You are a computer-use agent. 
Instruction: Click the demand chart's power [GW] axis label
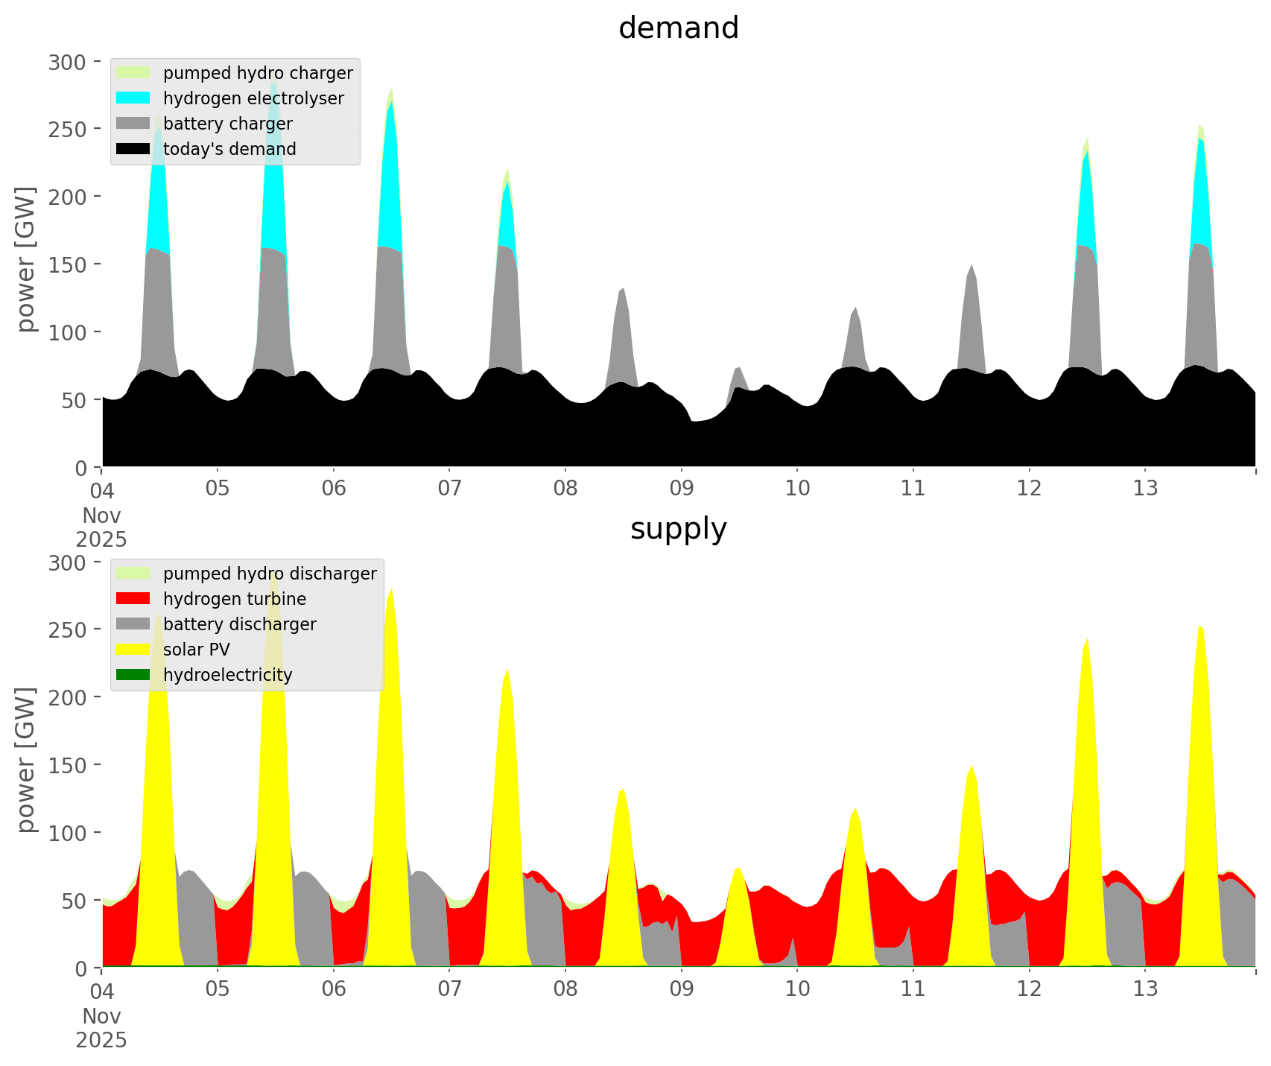[26, 260]
